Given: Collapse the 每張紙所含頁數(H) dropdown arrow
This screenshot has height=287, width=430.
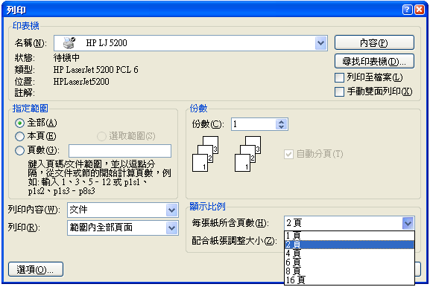Looking at the screenshot, I should tap(408, 223).
